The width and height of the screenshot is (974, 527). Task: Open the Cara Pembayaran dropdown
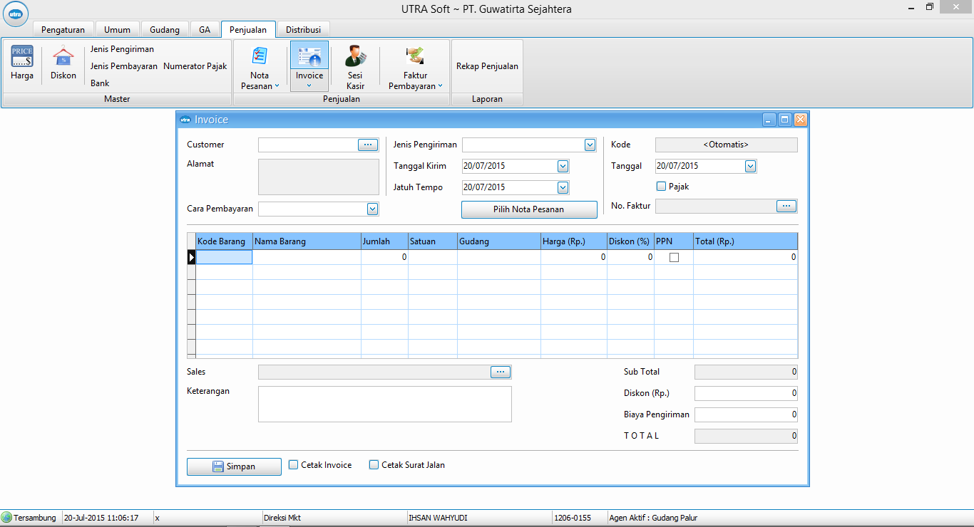[x=372, y=209]
